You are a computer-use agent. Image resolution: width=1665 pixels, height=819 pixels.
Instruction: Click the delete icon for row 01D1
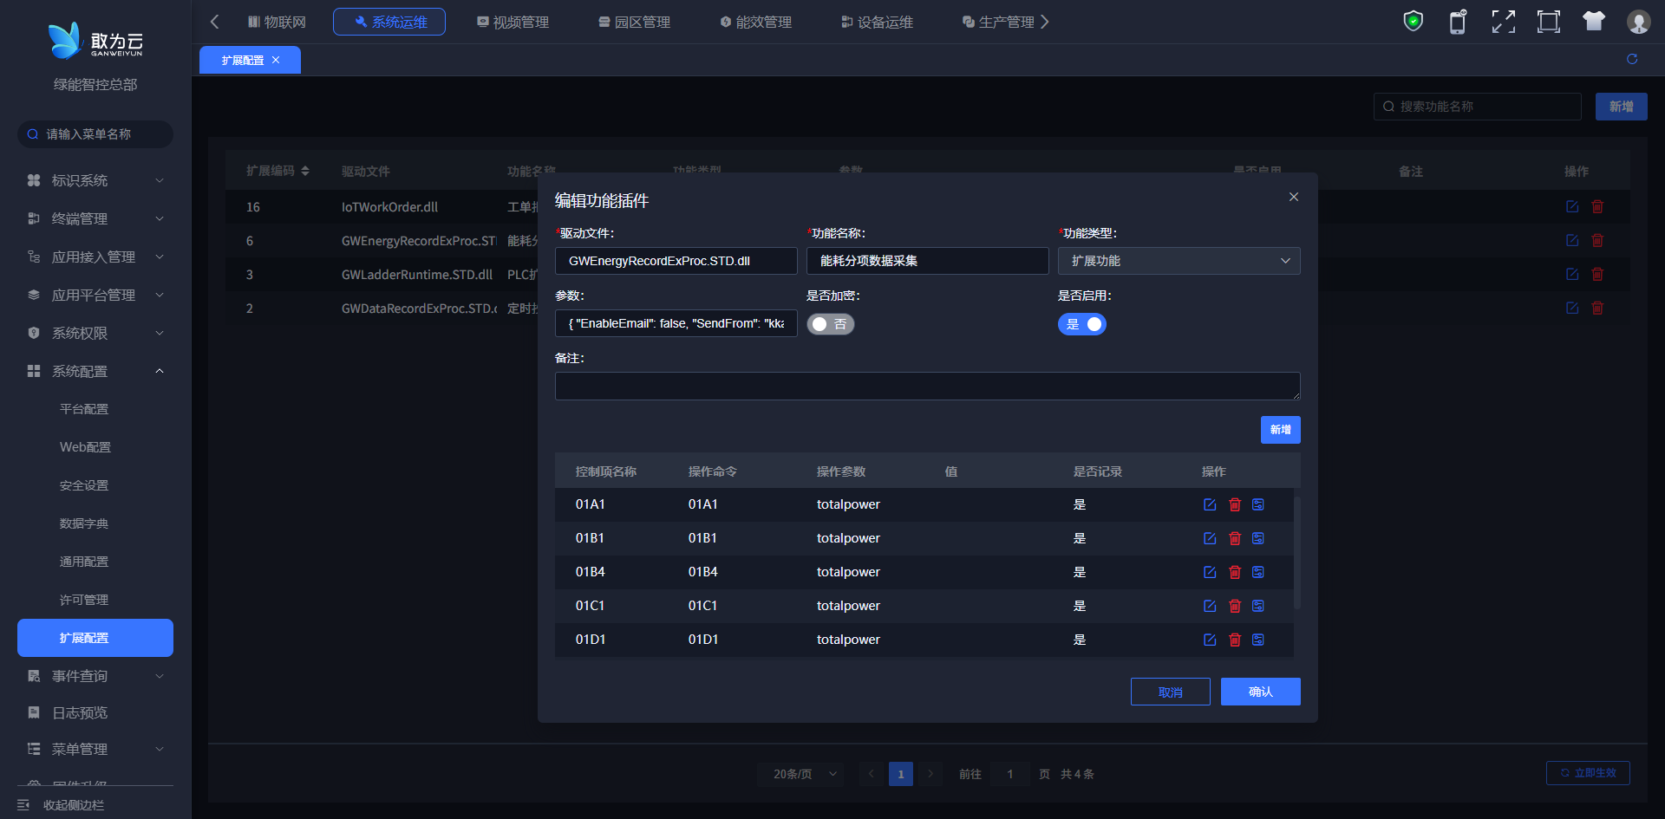[x=1235, y=640]
